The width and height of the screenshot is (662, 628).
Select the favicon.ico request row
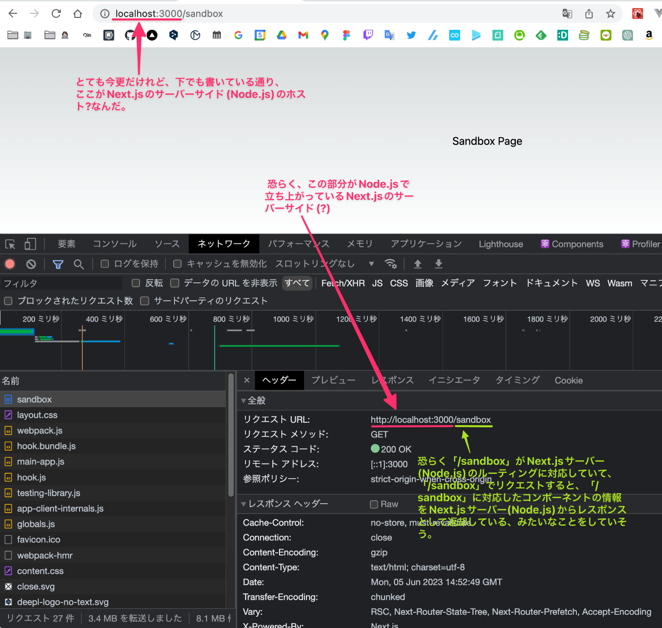coord(113,540)
